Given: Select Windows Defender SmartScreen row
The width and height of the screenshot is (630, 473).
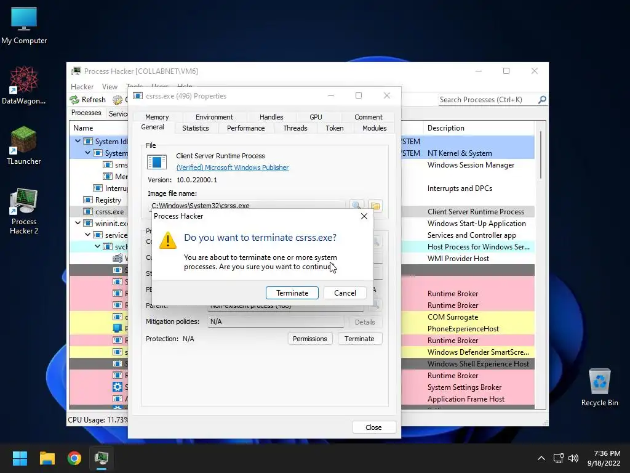Looking at the screenshot, I should [478, 352].
